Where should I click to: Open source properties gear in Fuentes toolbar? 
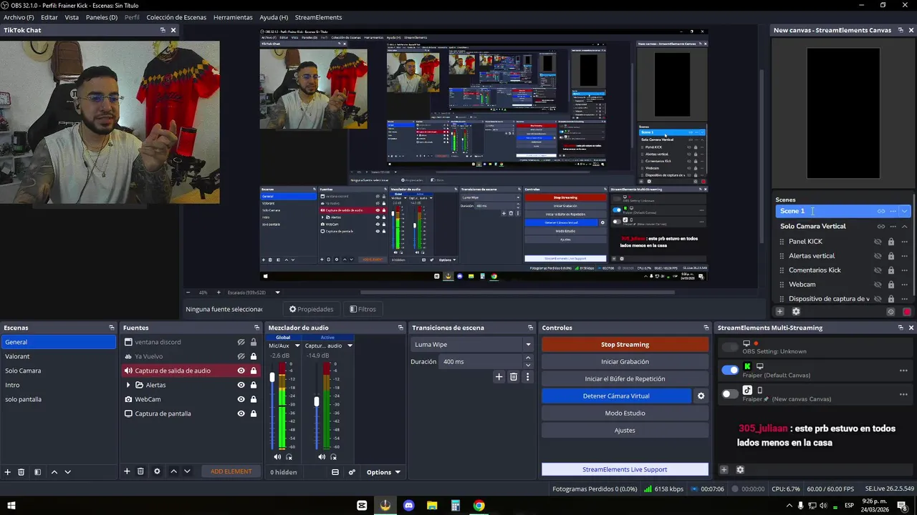click(x=157, y=471)
